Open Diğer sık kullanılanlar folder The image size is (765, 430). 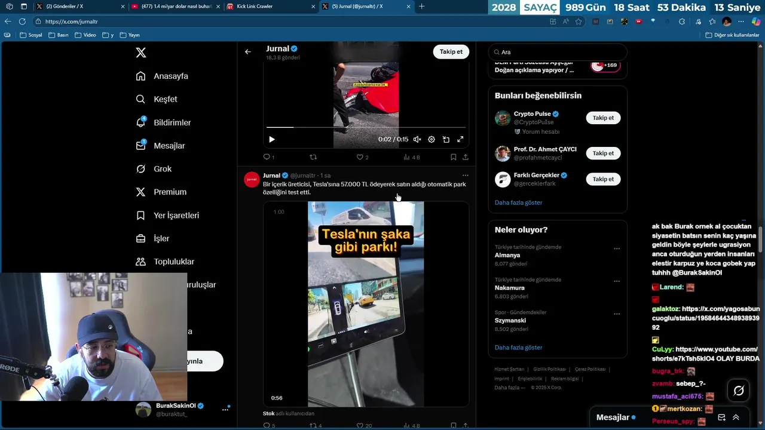pyautogui.click(x=732, y=35)
